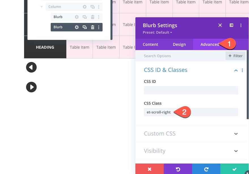This screenshot has height=174, width=249.
Task: Expand Blurb Settings modal to fullscreen
Action: pyautogui.click(x=220, y=25)
